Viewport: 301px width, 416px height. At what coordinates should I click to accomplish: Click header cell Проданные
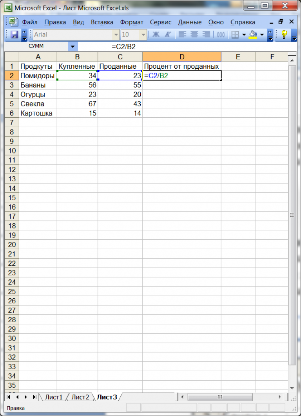(120, 66)
